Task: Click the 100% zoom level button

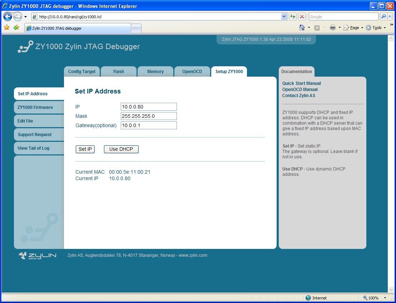Action: tap(371, 298)
